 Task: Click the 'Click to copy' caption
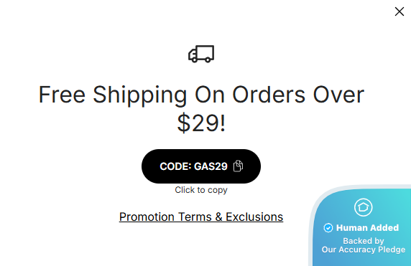click(201, 190)
